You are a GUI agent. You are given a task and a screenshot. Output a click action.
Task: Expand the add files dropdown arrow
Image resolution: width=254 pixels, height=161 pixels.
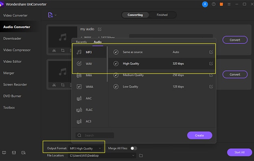pyautogui.click(x=55, y=15)
